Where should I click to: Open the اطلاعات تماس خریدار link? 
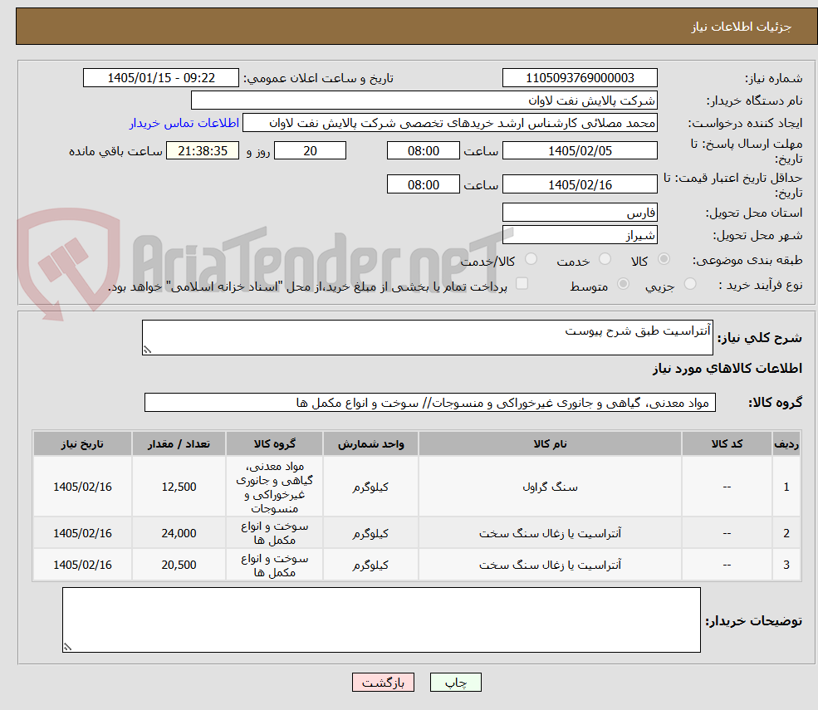coord(184,123)
